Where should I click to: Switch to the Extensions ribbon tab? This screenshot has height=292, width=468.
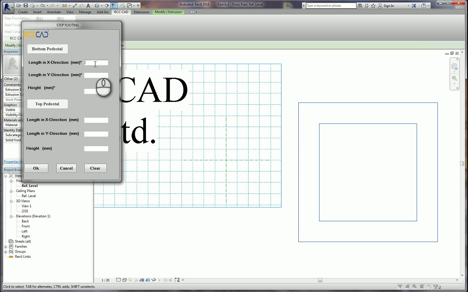pos(141,12)
